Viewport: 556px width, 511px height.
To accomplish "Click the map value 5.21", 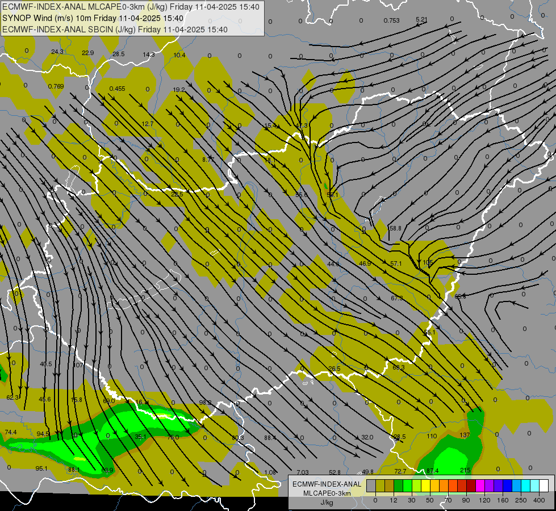I will click(x=421, y=19).
